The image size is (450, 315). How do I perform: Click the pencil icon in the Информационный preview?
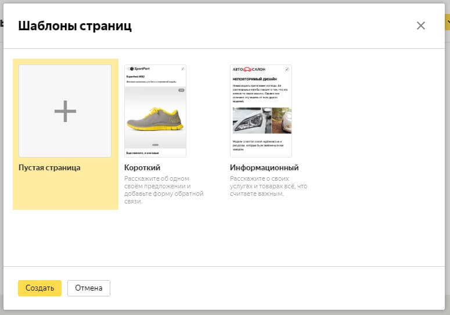(x=287, y=69)
